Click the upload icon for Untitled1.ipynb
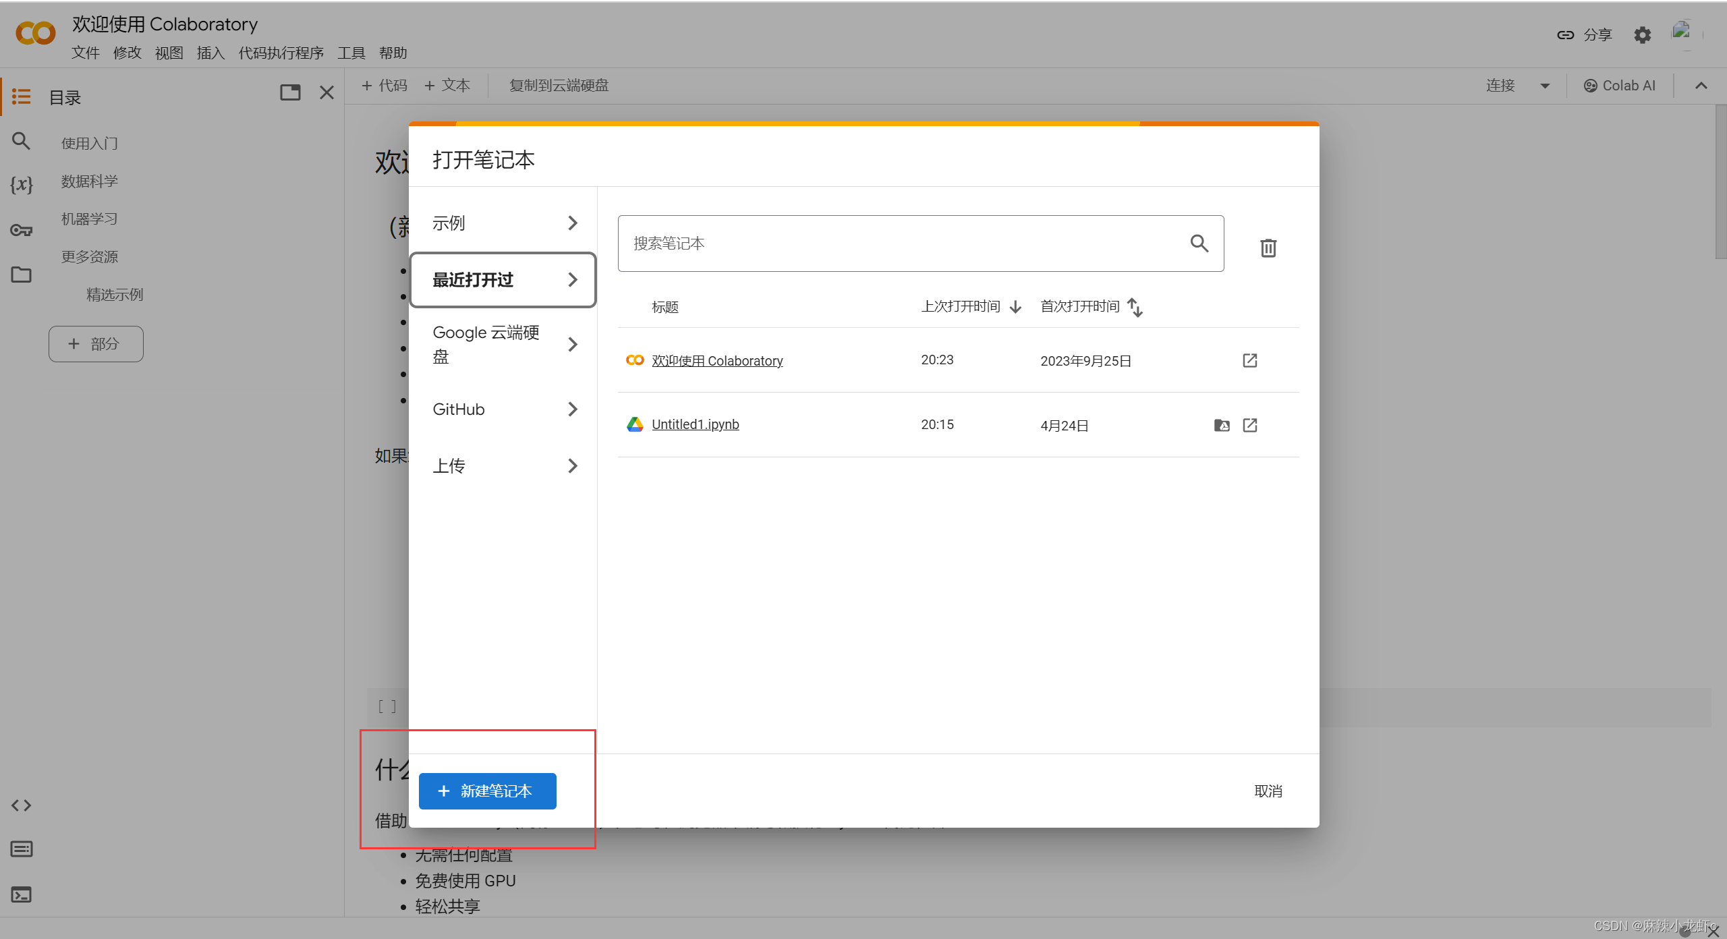Screen dimensions: 1727x939 pyautogui.click(x=1222, y=424)
